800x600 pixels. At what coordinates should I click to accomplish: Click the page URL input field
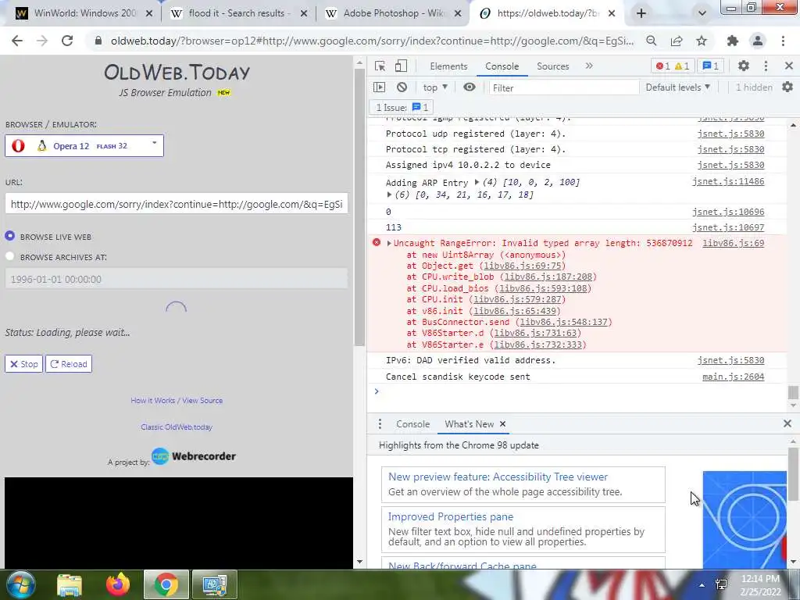177,204
